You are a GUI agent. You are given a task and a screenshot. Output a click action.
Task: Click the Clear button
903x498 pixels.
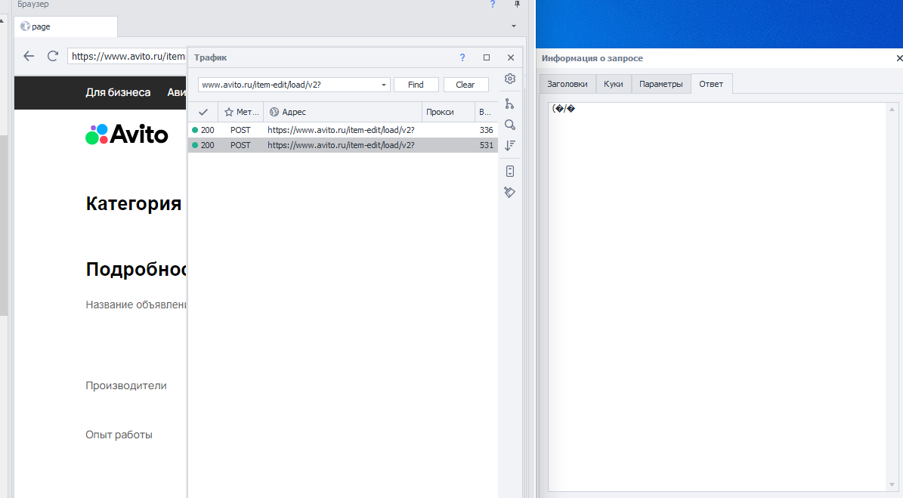[465, 85]
